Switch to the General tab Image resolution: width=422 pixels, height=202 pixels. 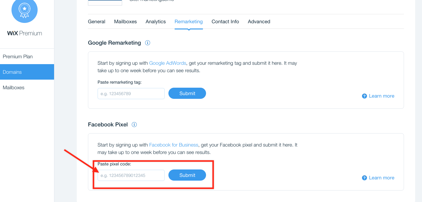point(97,22)
